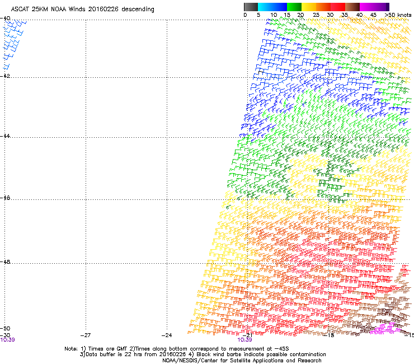Click the 'NOAA/NESDIS/Center for Satellite Applications and Research' credit
Viewport: 414px width, 364px height.
point(242,361)
